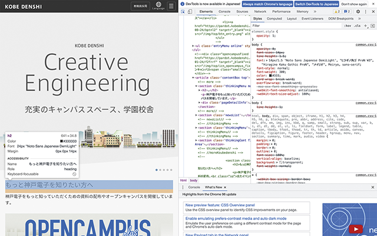The image size is (377, 236).
Task: Open the page hamburger menu
Action: click(x=171, y=6)
